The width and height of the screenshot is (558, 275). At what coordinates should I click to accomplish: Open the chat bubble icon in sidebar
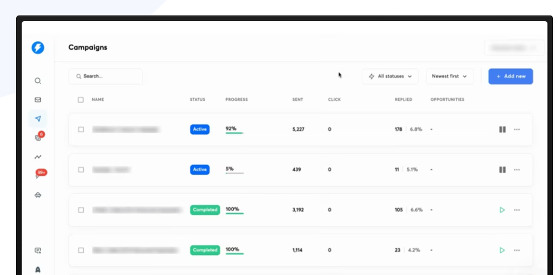38,250
